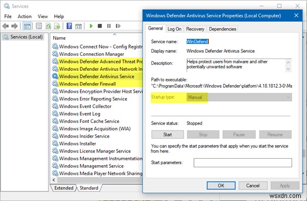Click the green Start Service play icon

91,26
